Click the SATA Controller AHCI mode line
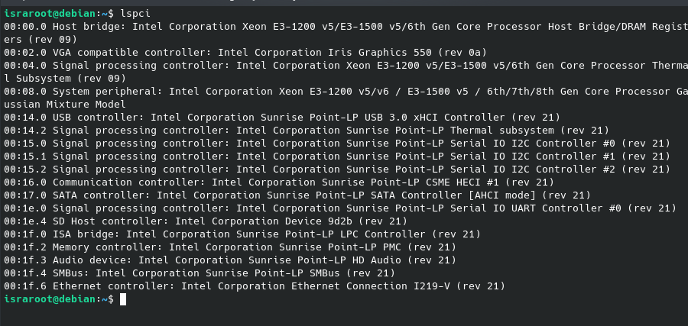 point(297,195)
